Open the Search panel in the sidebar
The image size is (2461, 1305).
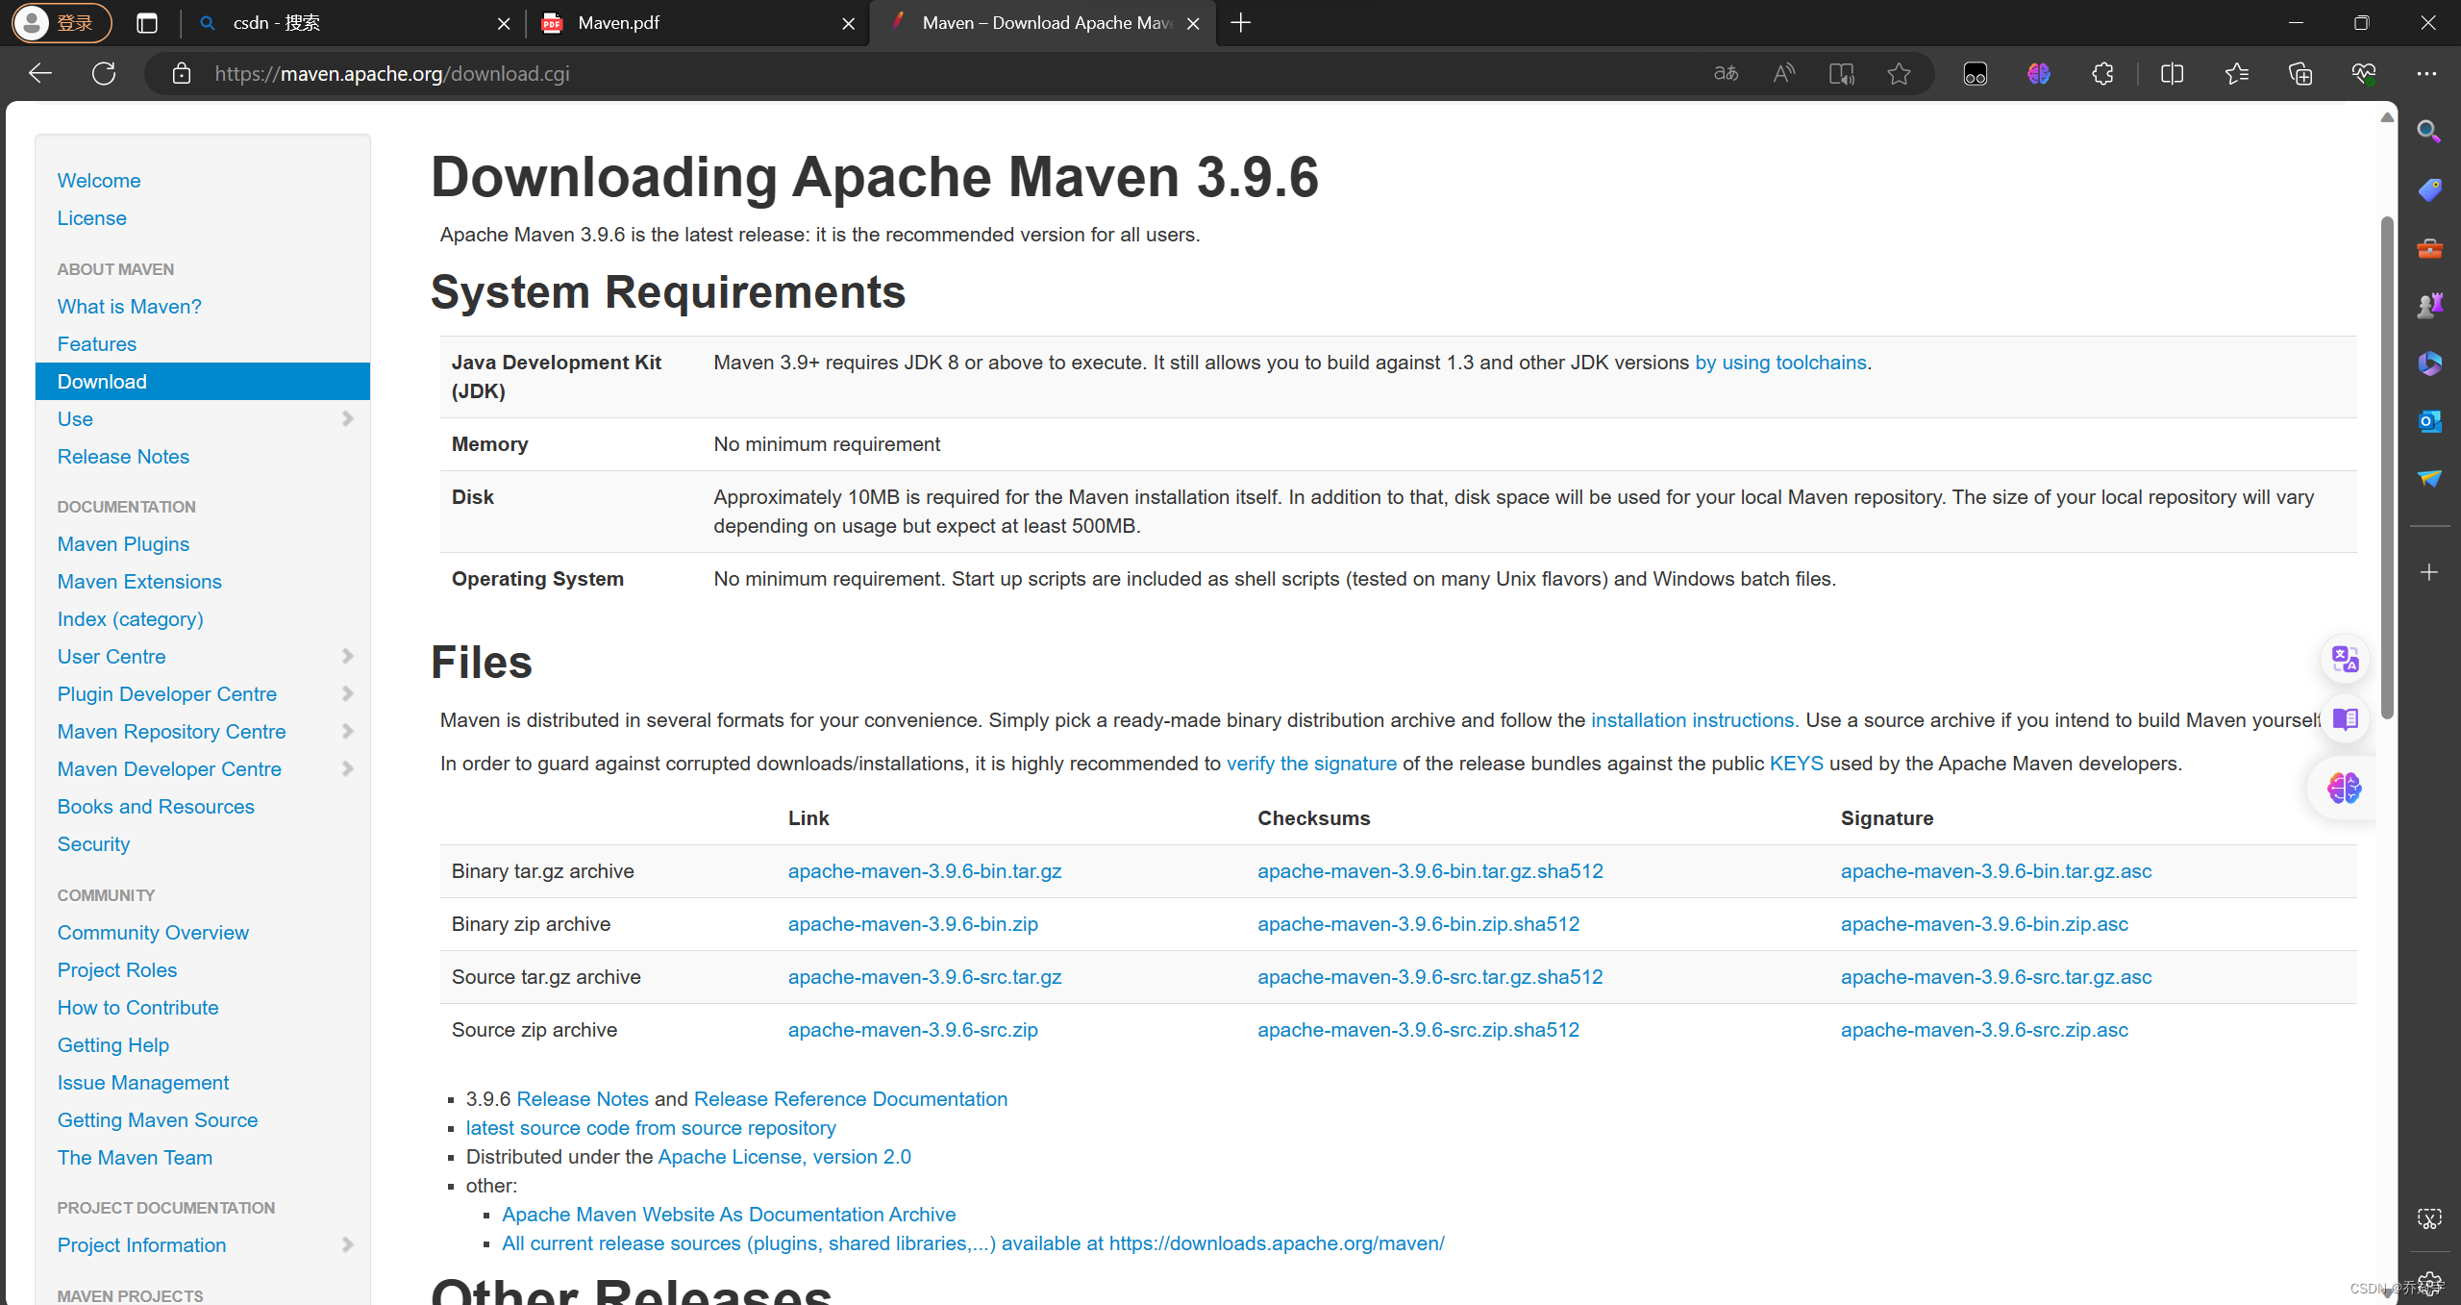(x=2429, y=132)
